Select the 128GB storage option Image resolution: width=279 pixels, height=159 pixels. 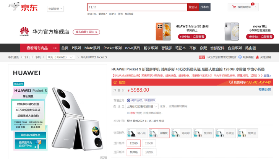tap(134, 143)
